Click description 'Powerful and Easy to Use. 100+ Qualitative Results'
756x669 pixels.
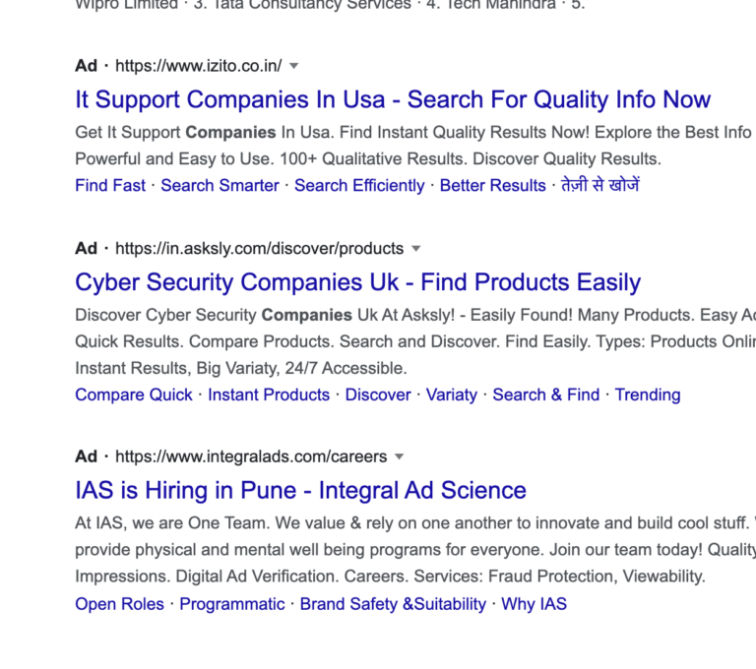[272, 159]
